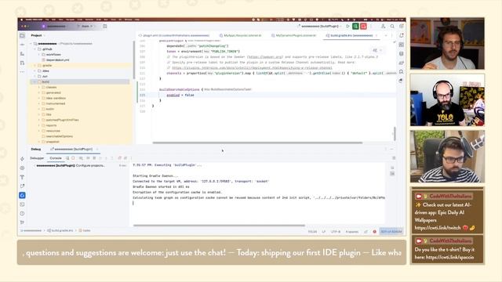Select the build.gradle.kts editor tab
This screenshot has width=502, height=282.
tap(351, 35)
